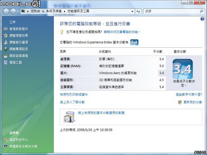The width and height of the screenshot is (207, 155).
Task: Click the power icon beside 調整電源設定
Action: 6,49
